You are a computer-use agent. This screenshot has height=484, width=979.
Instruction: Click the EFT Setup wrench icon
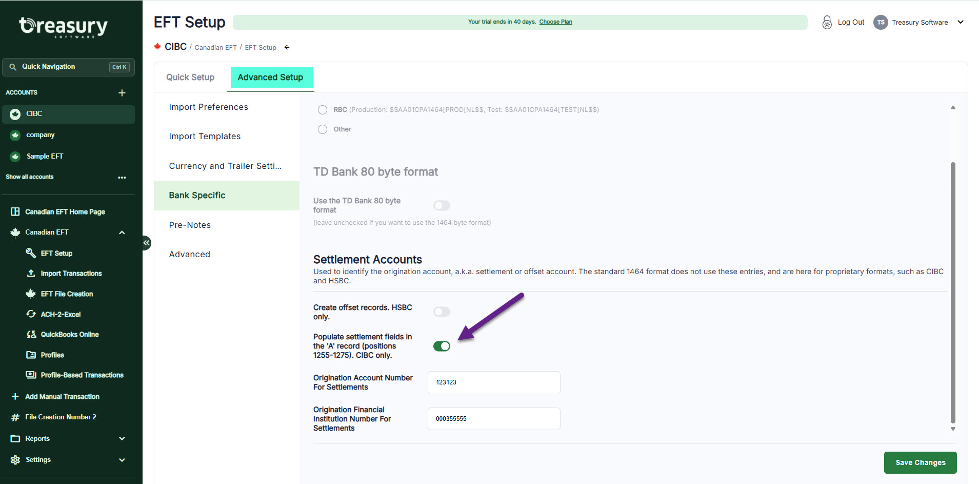[31, 253]
